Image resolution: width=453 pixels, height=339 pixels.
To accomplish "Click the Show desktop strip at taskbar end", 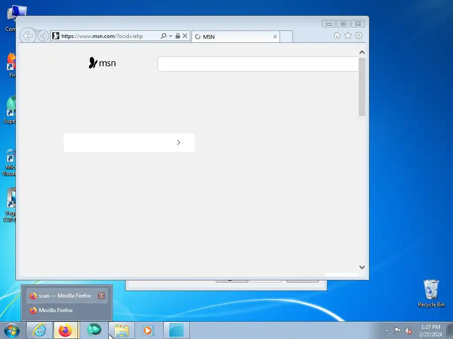I will pos(450,330).
